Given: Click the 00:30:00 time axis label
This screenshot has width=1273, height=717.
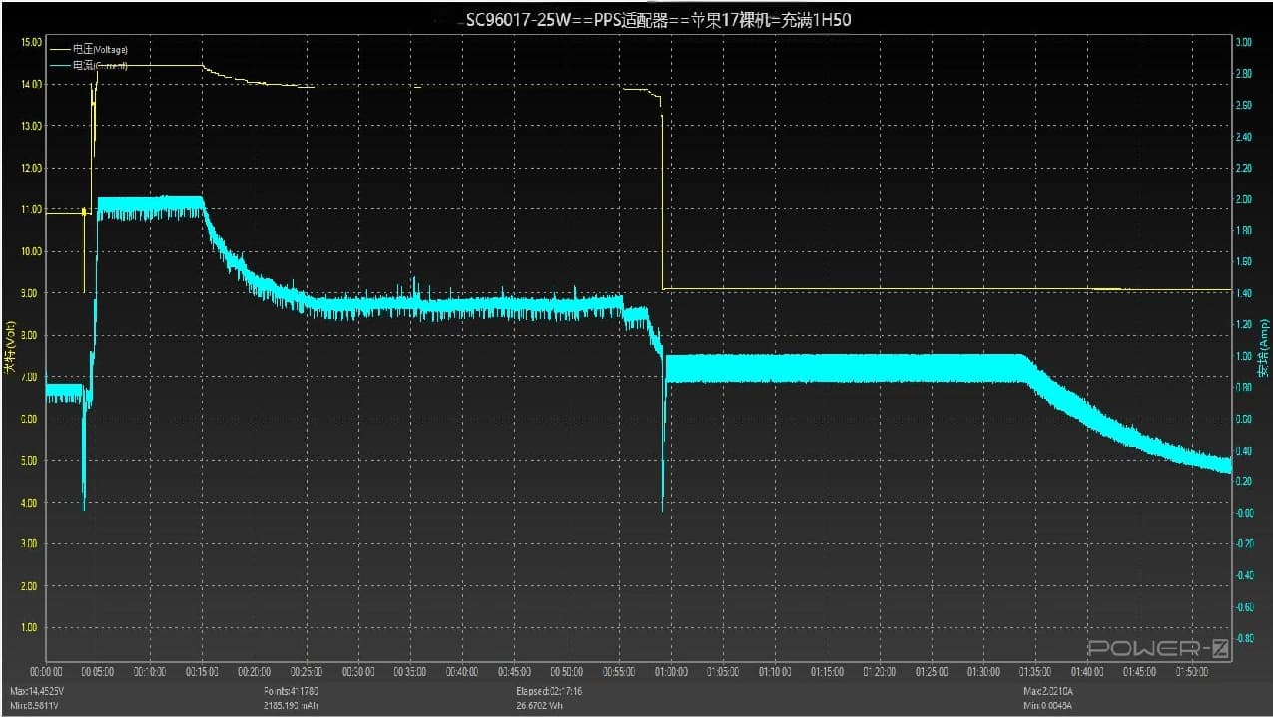Looking at the screenshot, I should [x=359, y=672].
